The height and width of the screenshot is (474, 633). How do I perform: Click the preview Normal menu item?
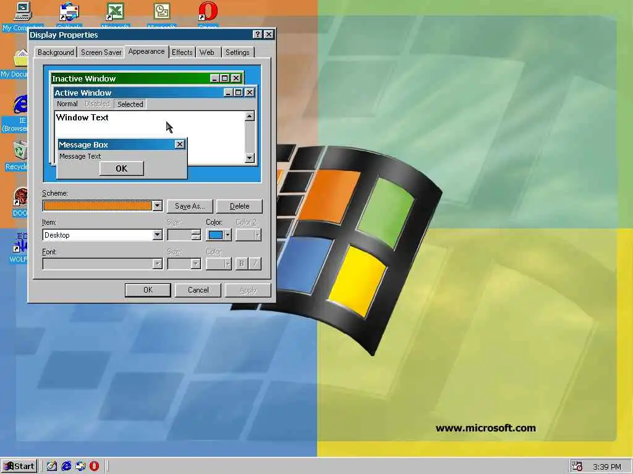click(x=67, y=104)
